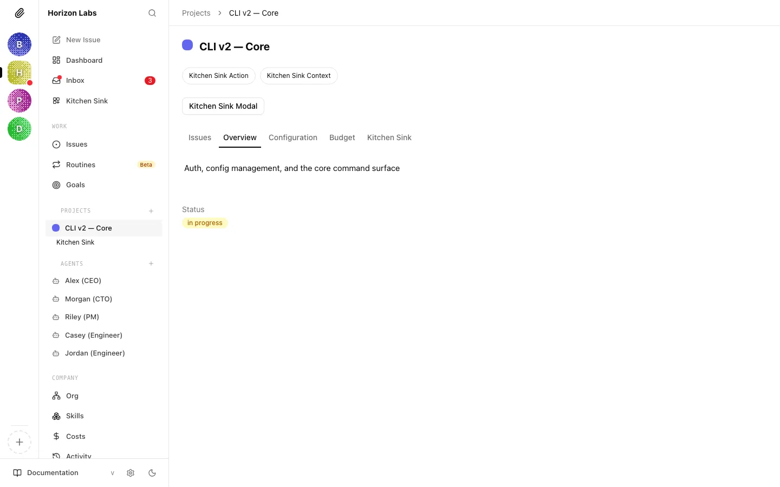780x487 pixels.
Task: Open agent Morgan (CTO)
Action: tap(103, 299)
